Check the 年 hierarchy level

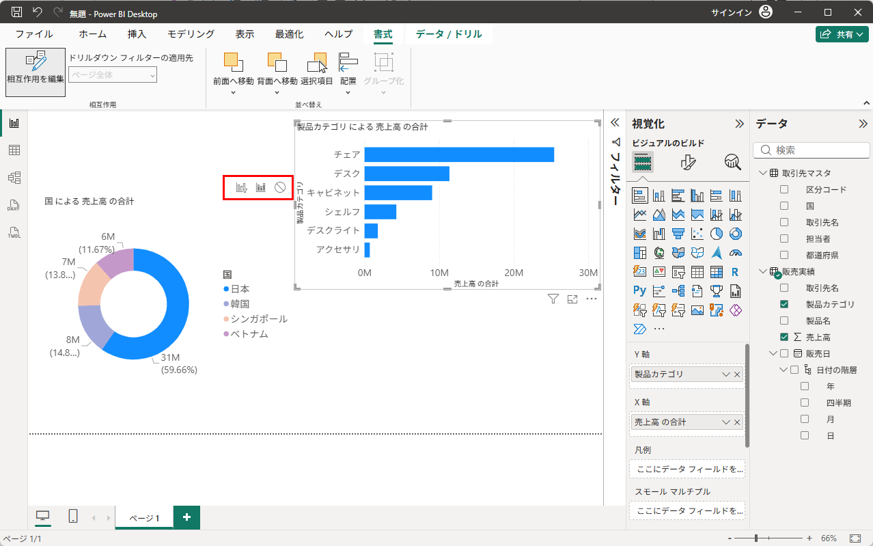(x=805, y=386)
